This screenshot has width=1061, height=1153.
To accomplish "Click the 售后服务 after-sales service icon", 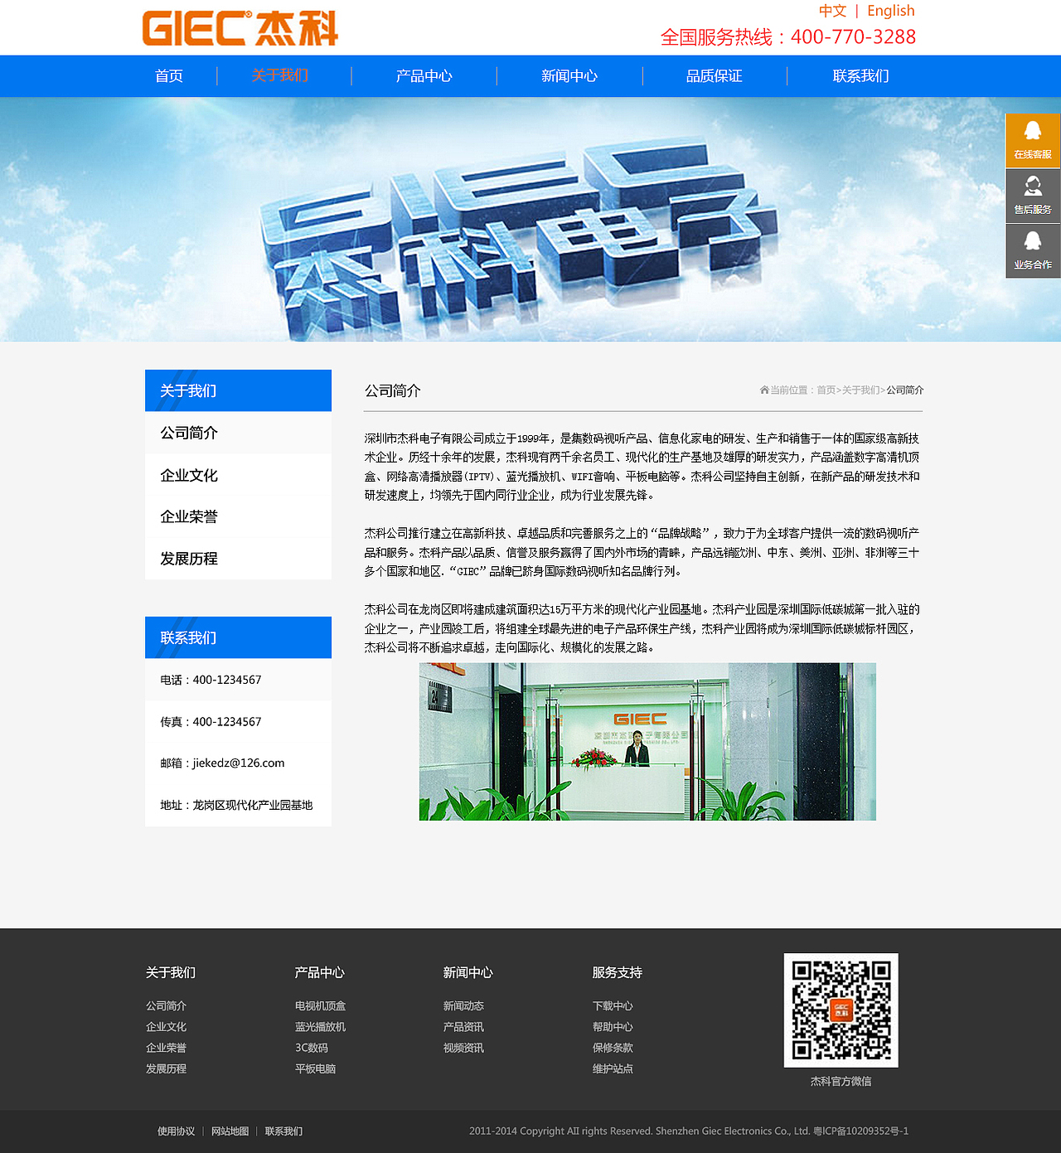I will (x=1032, y=196).
